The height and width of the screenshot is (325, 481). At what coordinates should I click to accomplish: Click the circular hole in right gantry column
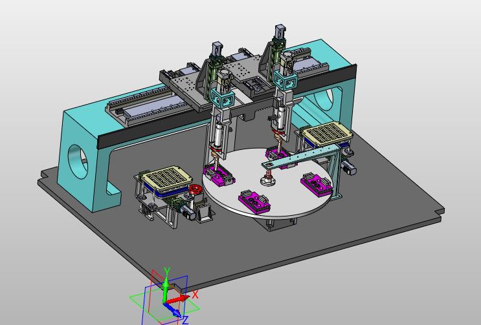point(324,99)
